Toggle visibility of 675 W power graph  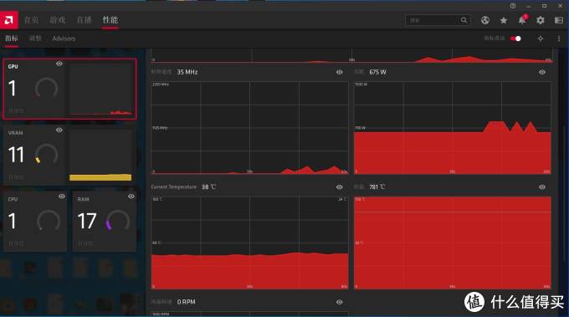(x=542, y=72)
